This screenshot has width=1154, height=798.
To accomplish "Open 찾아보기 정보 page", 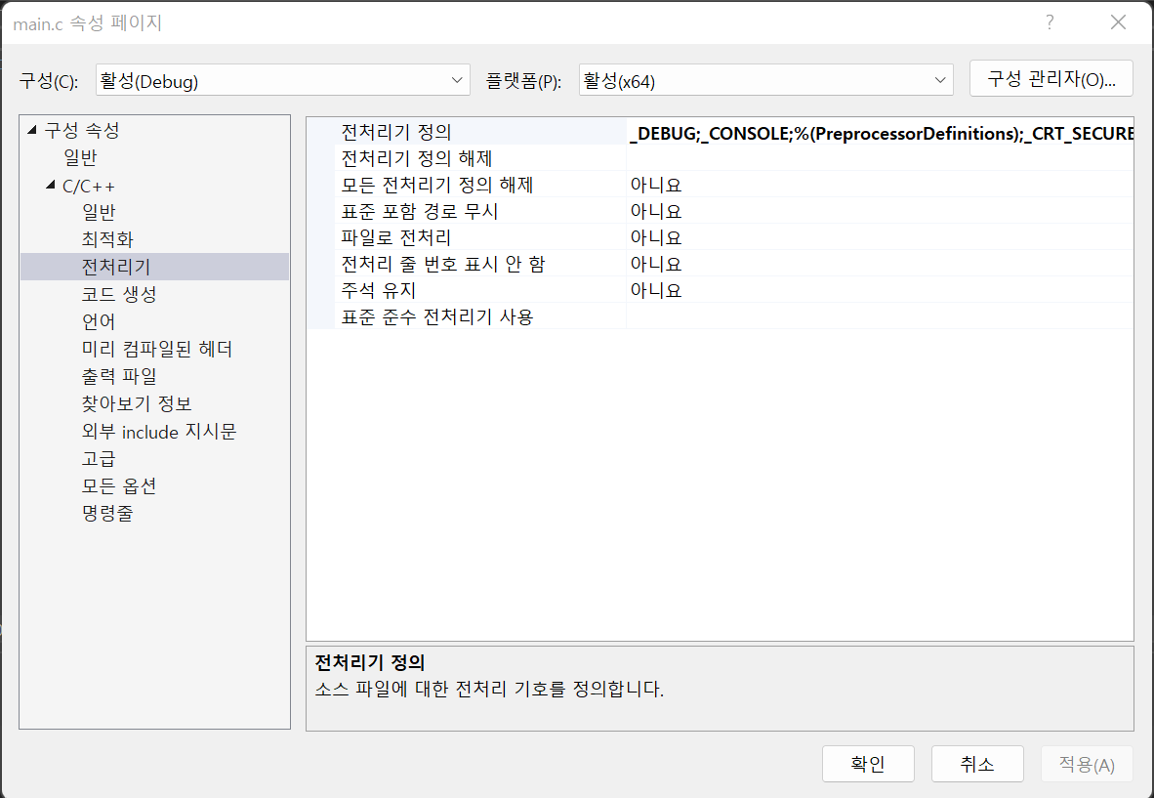I will tap(136, 403).
